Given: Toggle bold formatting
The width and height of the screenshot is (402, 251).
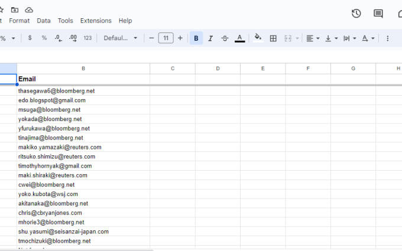Looking at the screenshot, I should (x=196, y=38).
